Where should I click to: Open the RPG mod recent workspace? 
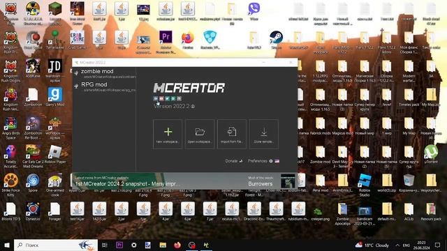(104, 86)
